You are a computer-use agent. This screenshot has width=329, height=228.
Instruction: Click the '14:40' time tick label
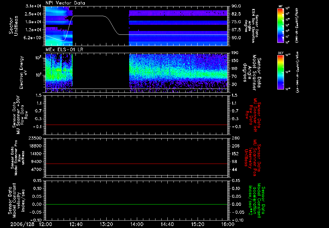pyautogui.click(x=167, y=224)
